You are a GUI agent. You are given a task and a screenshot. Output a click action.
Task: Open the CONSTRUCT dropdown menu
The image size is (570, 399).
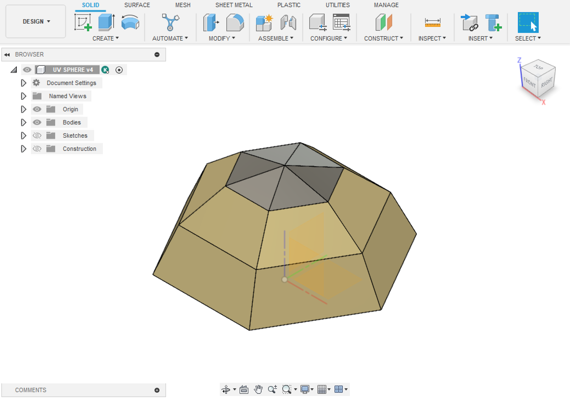point(383,38)
